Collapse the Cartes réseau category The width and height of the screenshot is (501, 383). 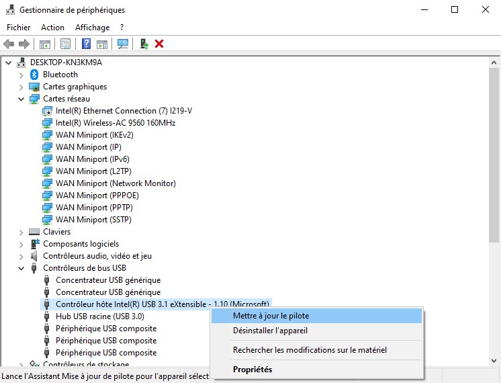tap(21, 99)
